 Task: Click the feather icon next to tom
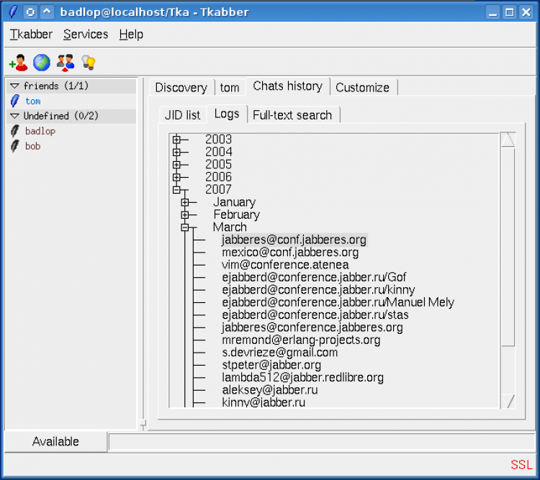(15, 101)
